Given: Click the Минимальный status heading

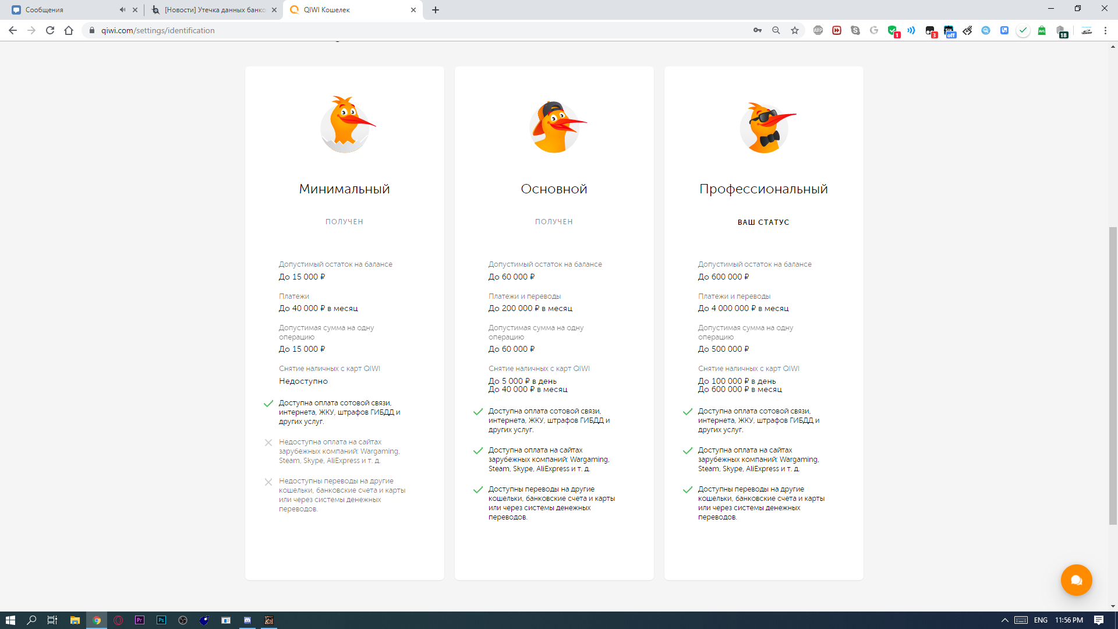Looking at the screenshot, I should (344, 189).
